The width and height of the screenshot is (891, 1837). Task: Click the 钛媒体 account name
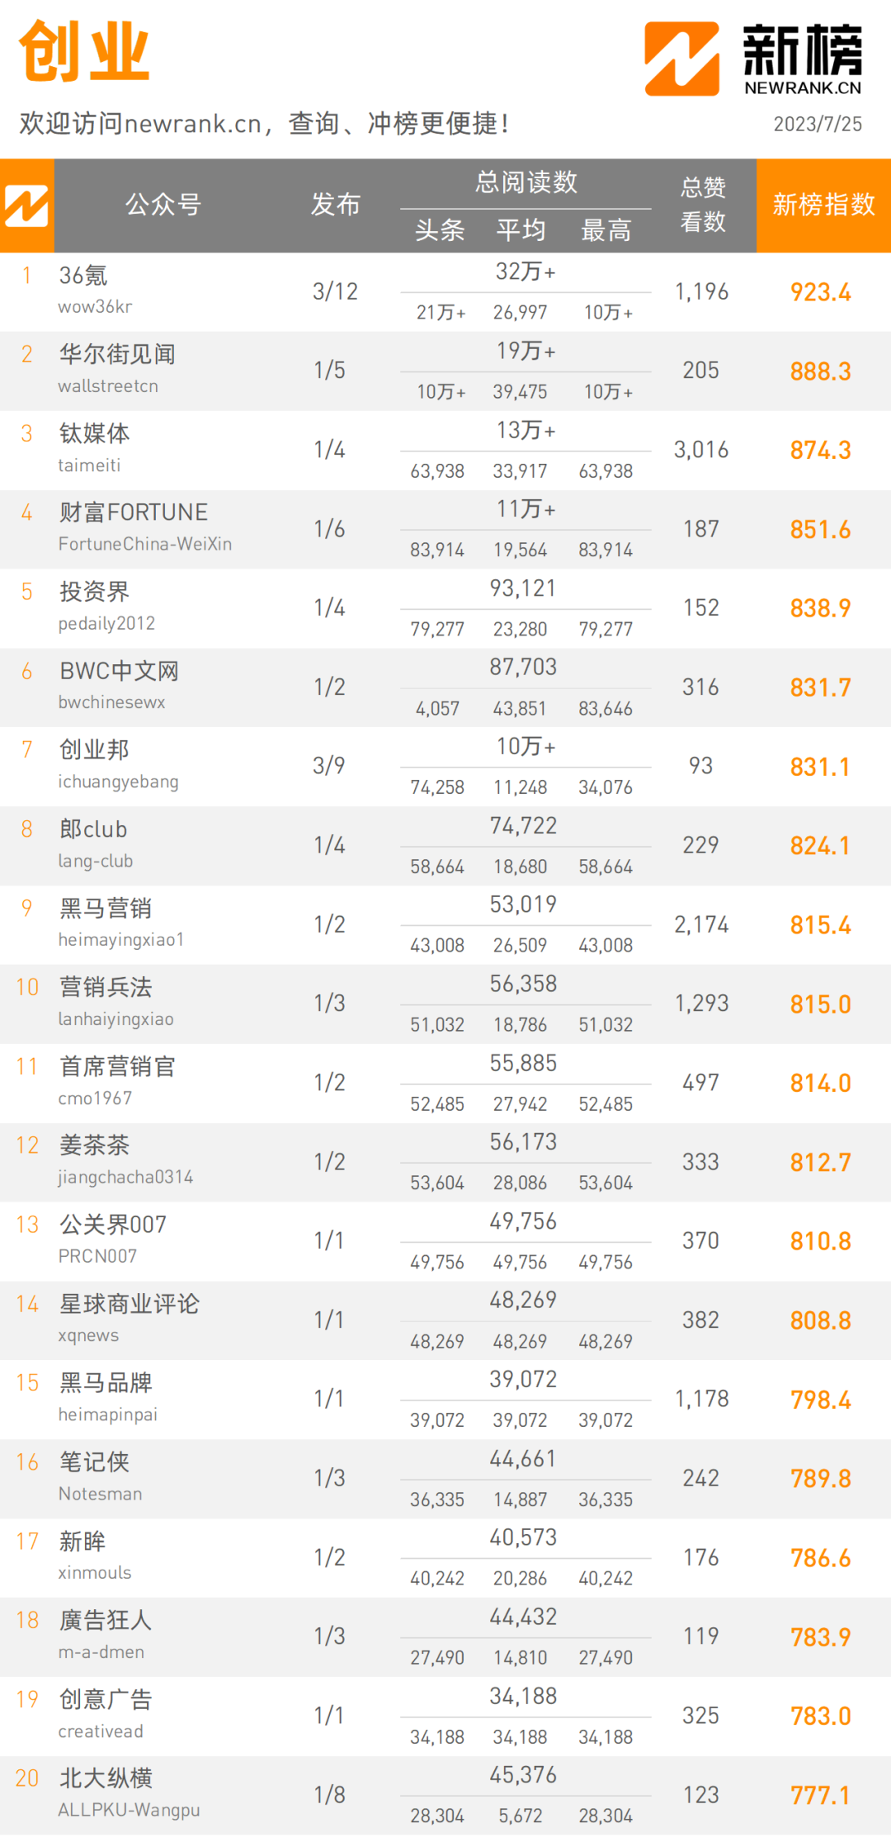[x=95, y=434]
